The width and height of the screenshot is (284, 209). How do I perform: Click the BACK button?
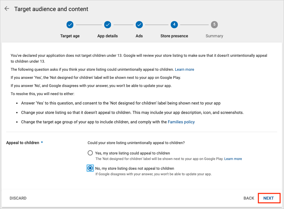coord(249,198)
